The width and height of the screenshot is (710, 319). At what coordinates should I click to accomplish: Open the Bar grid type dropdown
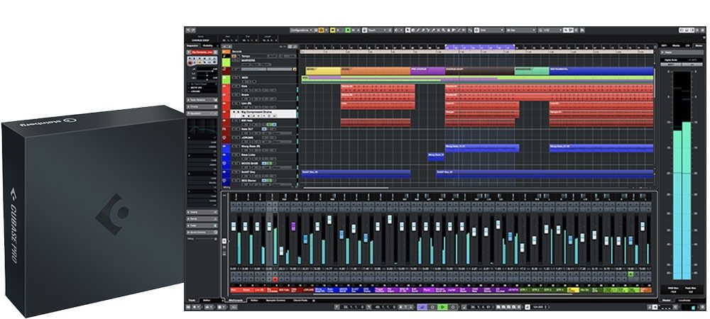pos(520,30)
